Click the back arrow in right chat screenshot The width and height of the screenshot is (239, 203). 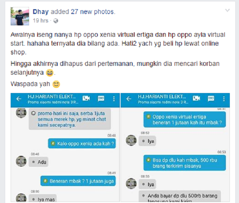129,99
